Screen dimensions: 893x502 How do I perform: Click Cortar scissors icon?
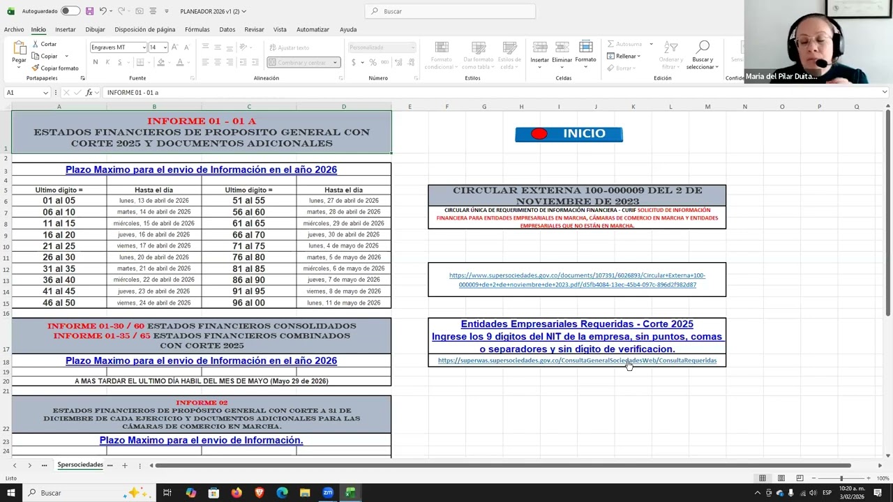[36, 44]
